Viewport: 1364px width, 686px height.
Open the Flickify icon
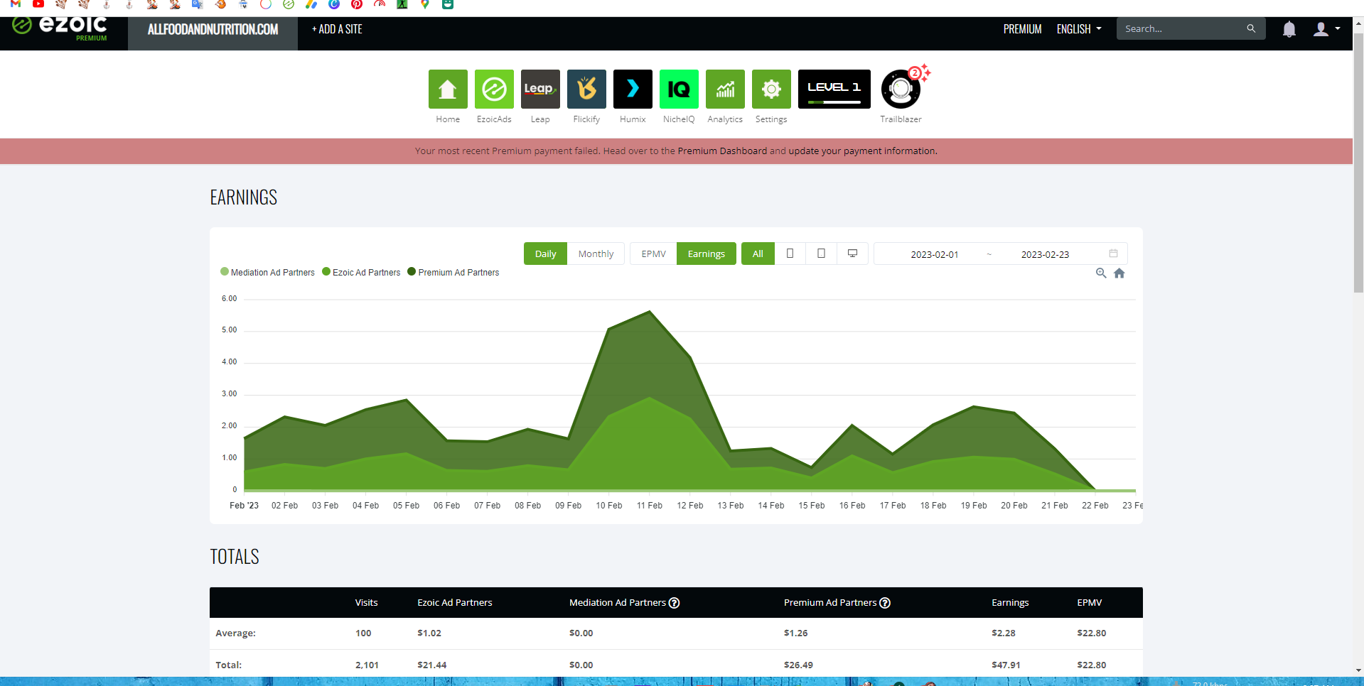click(586, 89)
